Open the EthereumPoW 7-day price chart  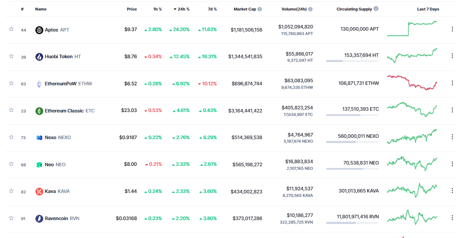click(x=412, y=83)
